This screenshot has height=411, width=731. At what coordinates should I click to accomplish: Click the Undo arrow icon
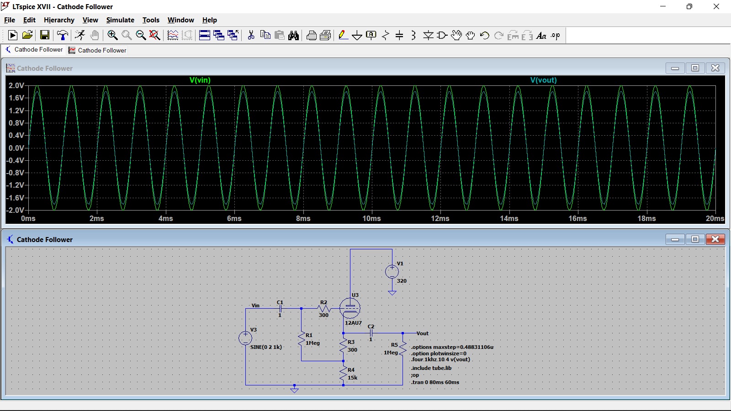coord(485,35)
